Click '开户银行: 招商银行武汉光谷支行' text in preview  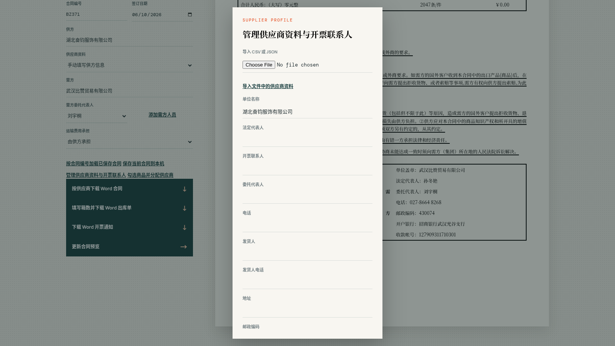pyautogui.click(x=430, y=224)
